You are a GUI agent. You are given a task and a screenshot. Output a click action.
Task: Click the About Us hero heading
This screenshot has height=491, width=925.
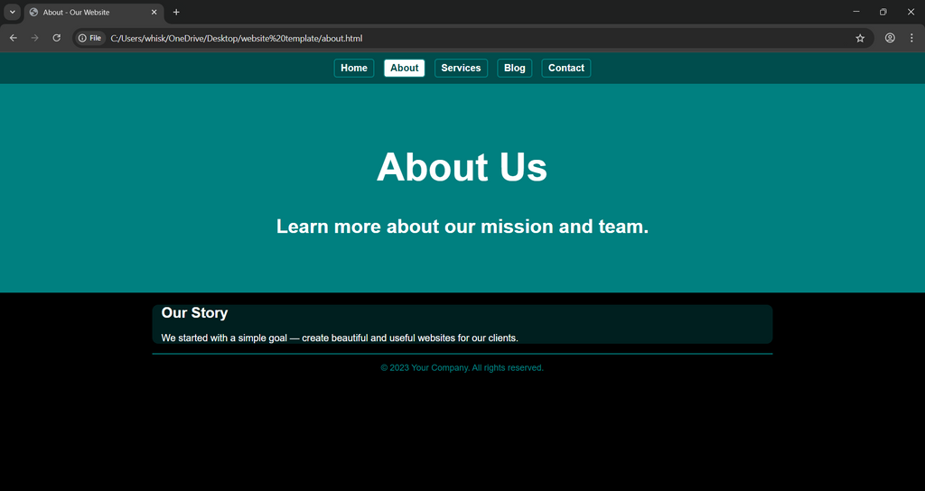[462, 168]
